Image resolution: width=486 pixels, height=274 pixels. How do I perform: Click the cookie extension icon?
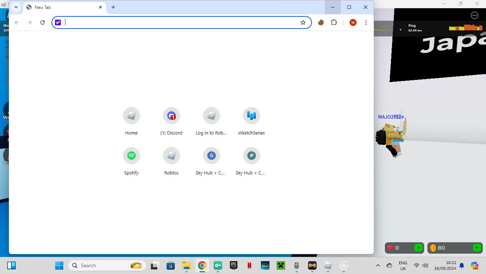321,22
